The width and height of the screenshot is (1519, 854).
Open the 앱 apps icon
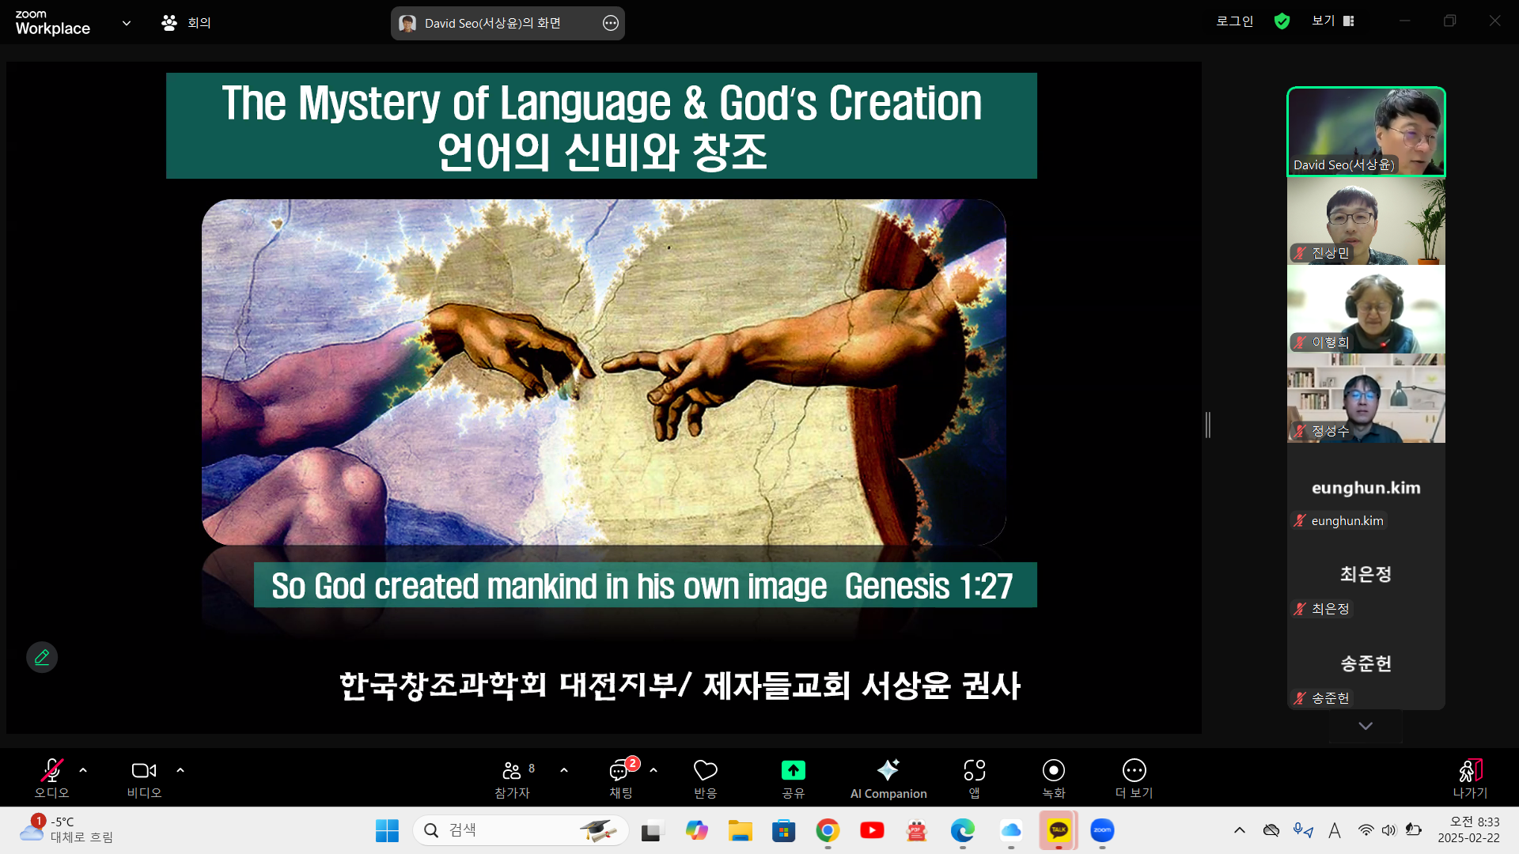click(975, 779)
